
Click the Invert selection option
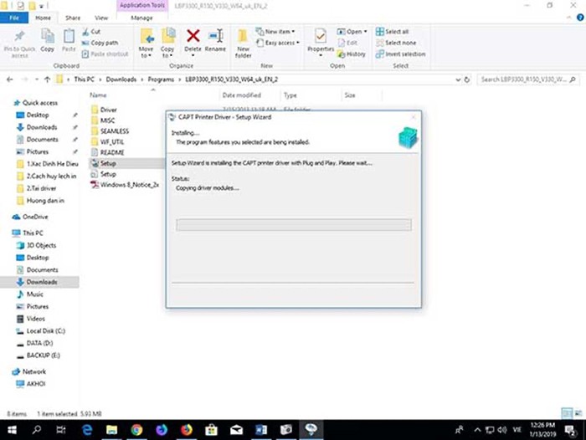[x=400, y=54]
